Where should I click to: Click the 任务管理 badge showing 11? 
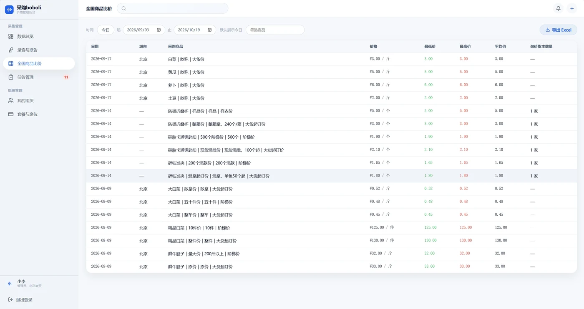click(x=66, y=77)
